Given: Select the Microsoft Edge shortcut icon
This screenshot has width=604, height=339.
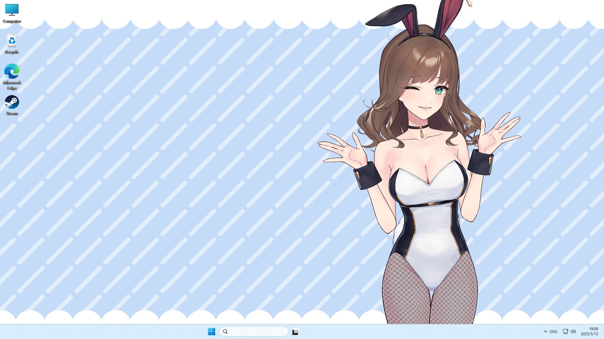Looking at the screenshot, I should coord(12,72).
